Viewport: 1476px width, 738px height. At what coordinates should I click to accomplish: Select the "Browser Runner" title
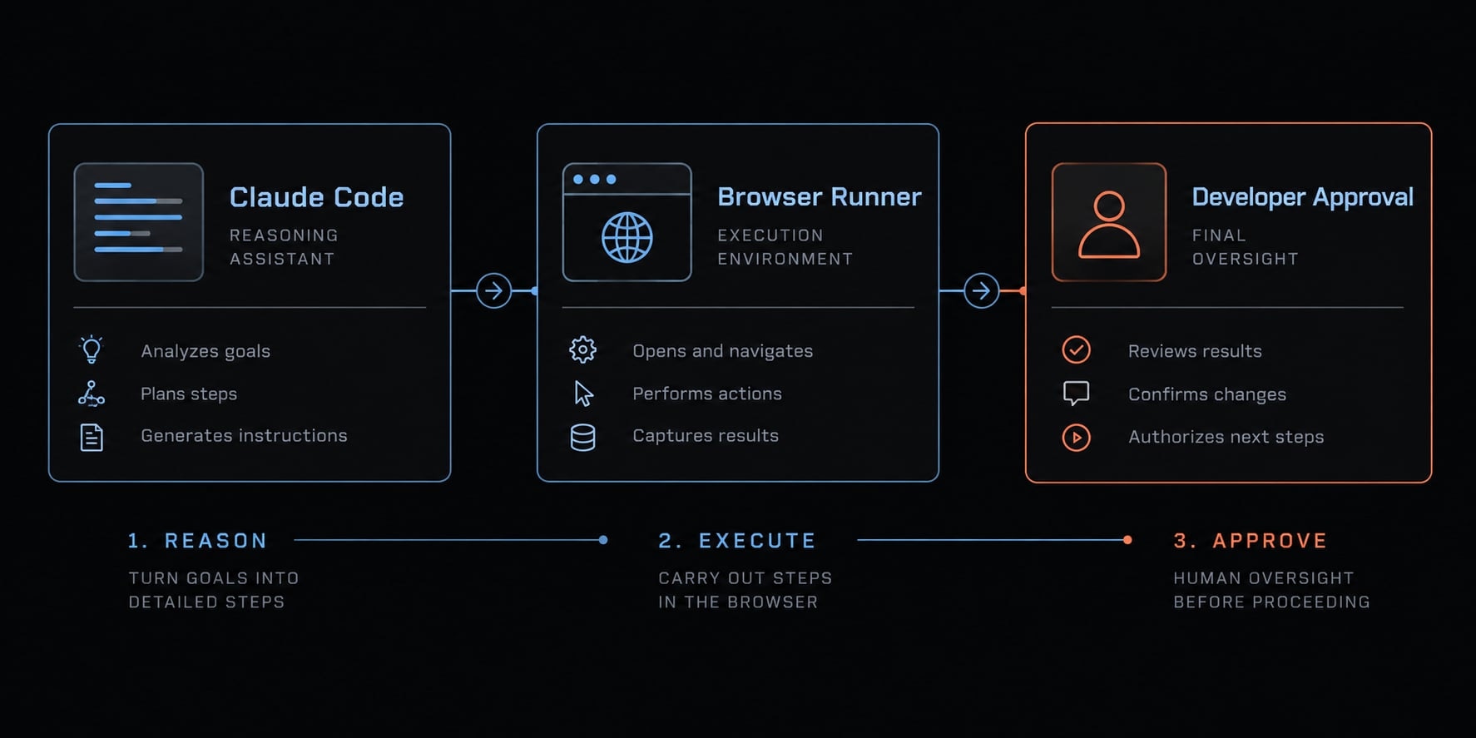[820, 197]
